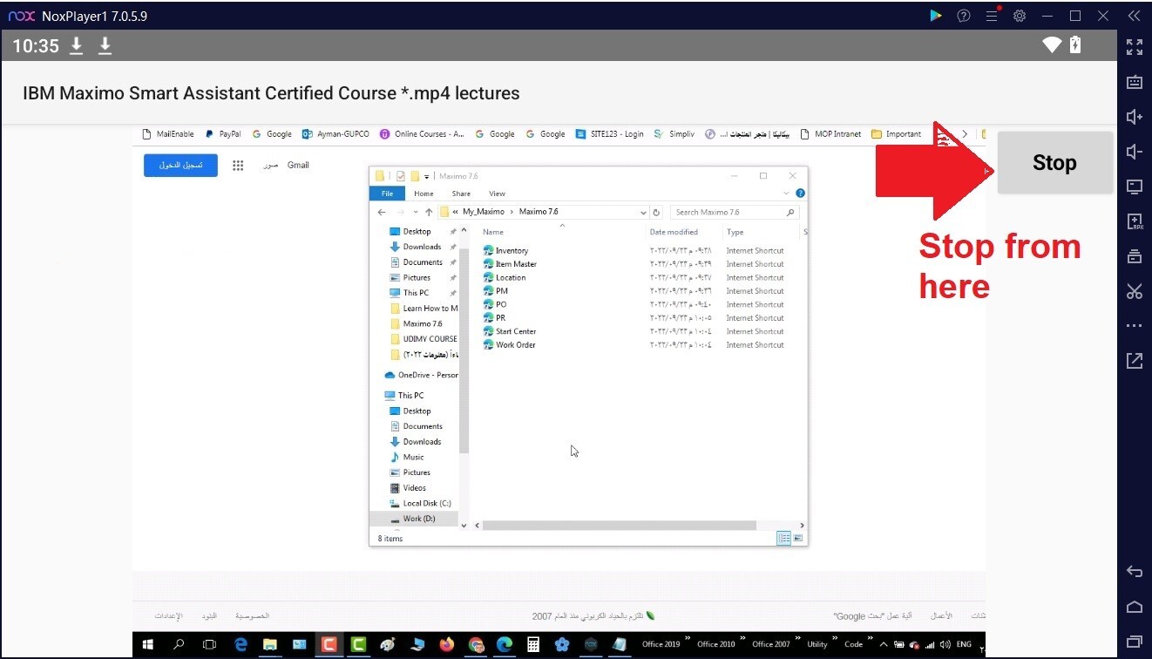Viewport: 1152px width, 659px height.
Task: Select My_Maximo in address breadcrumb
Action: [x=483, y=212]
